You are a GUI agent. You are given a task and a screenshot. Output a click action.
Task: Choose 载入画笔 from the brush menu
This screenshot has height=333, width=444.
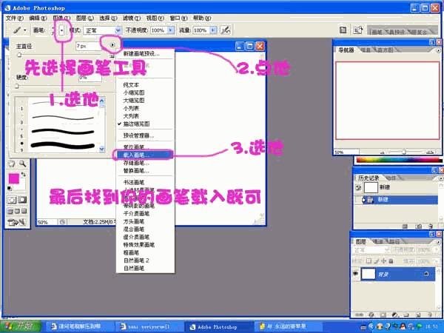point(145,155)
